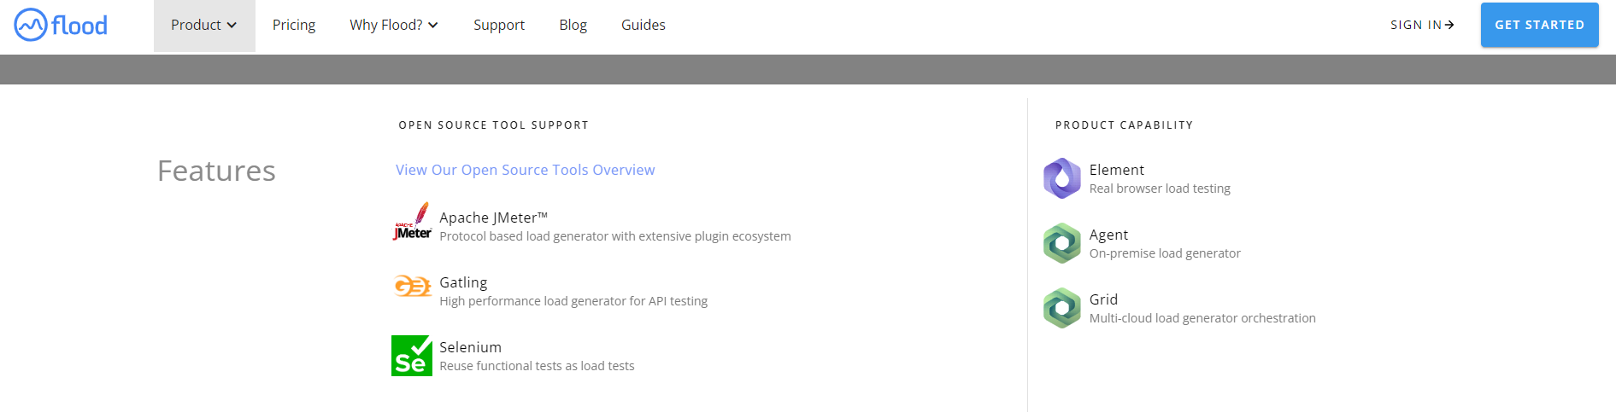The width and height of the screenshot is (1616, 418).
Task: Open Guides in the top navigation
Action: pos(643,26)
